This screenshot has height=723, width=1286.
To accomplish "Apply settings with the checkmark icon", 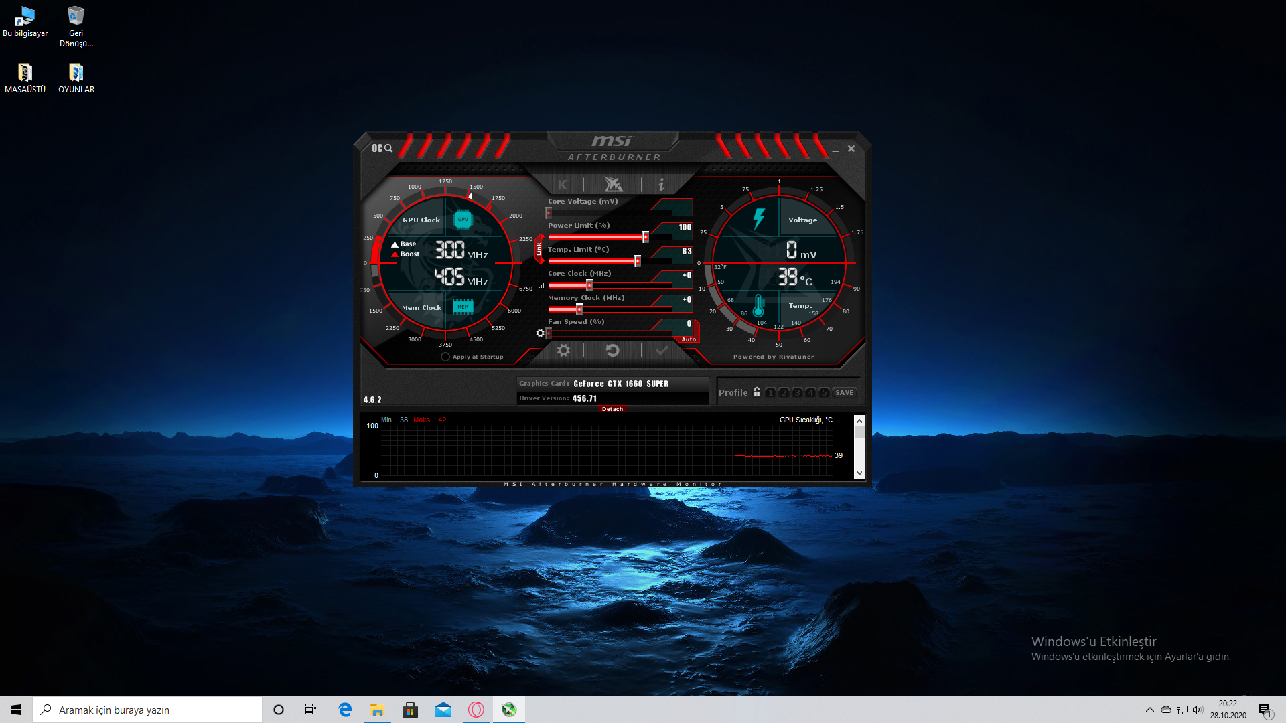I will coord(662,350).
